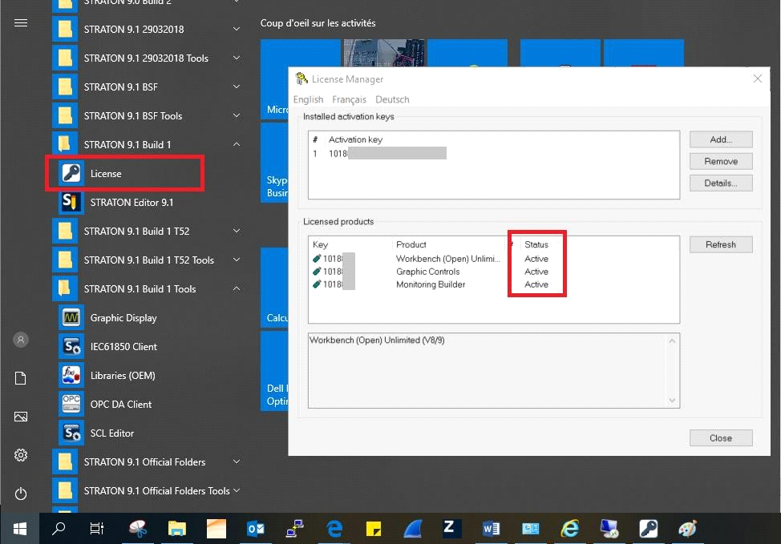Open Microsoft Edge from the taskbar
Image resolution: width=781 pixels, height=544 pixels.
(334, 529)
